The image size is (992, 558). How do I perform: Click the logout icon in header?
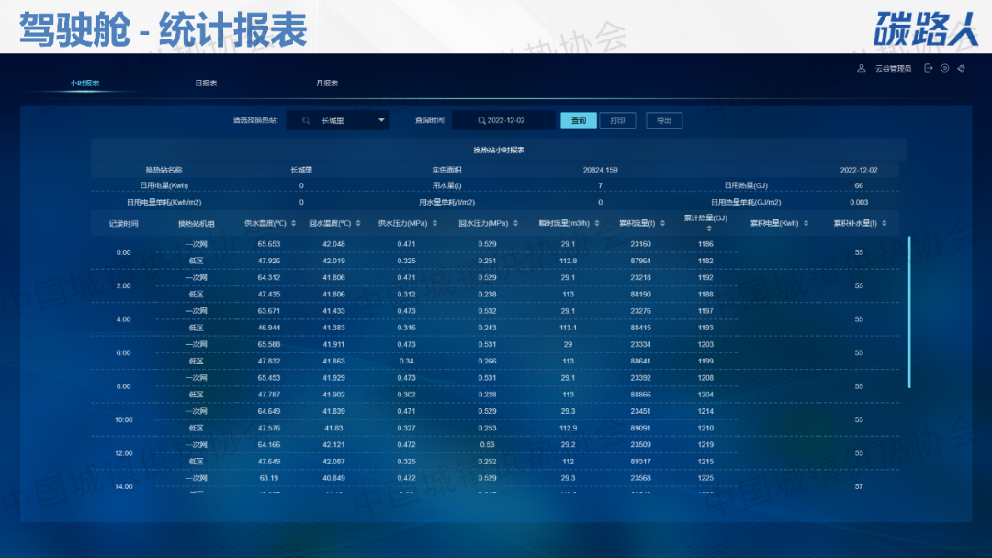coord(929,68)
